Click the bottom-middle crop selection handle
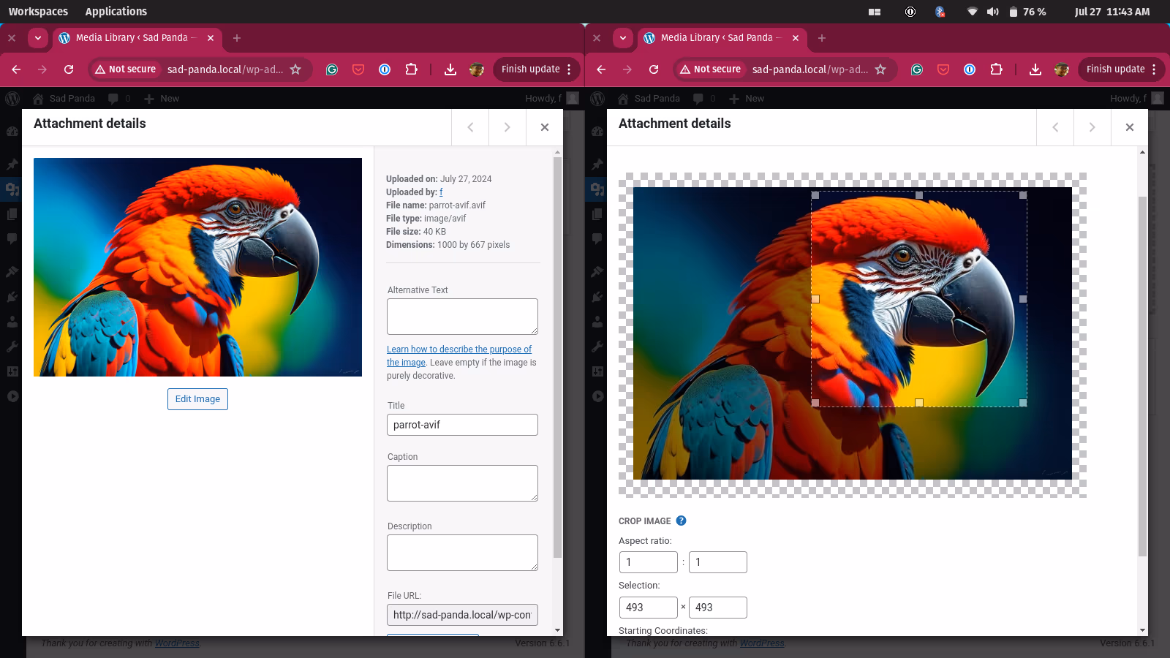Image resolution: width=1170 pixels, height=658 pixels. [x=919, y=403]
